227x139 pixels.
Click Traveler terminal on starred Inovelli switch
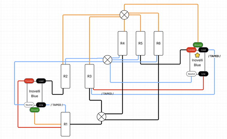pos(191,50)
